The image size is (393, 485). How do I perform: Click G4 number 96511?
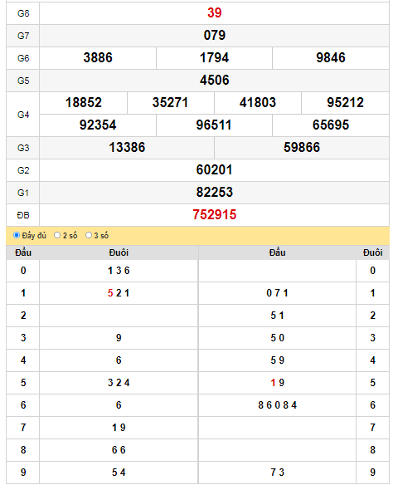214,125
